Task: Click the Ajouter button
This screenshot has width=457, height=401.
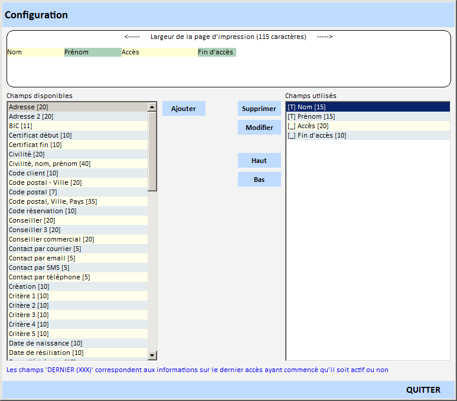Action: coord(184,109)
